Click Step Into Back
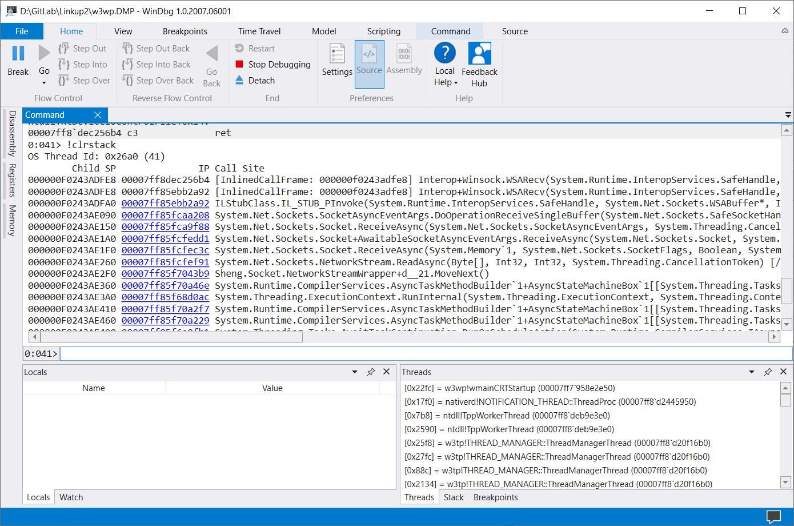Screen dimensions: 794x526 (157, 65)
